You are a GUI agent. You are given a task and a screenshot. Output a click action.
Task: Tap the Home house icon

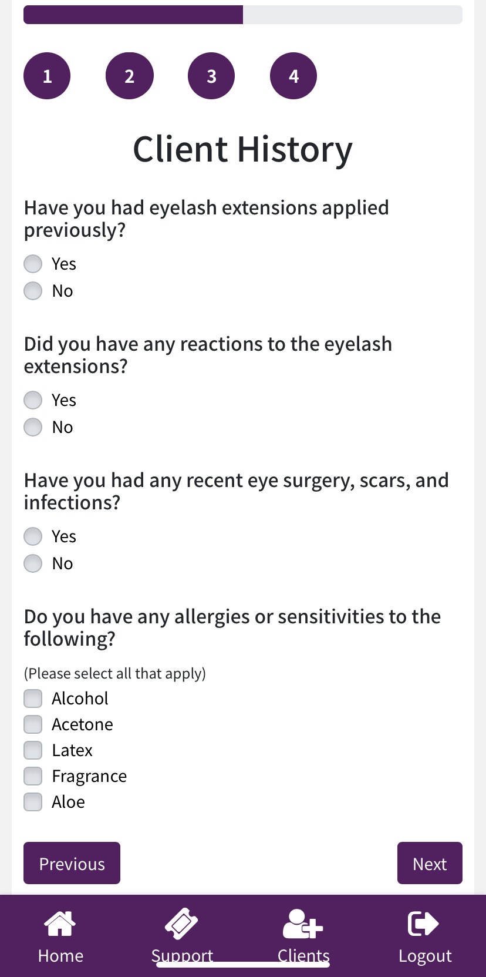coord(60,924)
